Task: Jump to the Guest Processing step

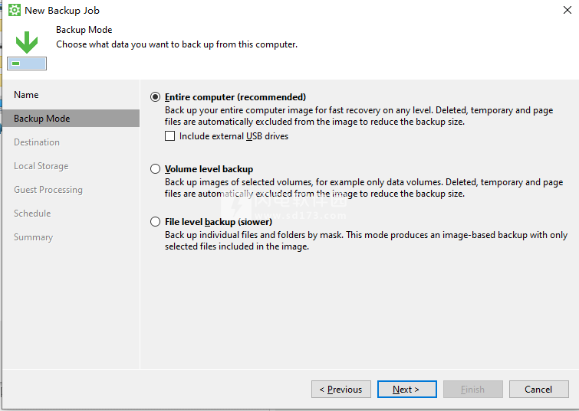Action: [48, 190]
